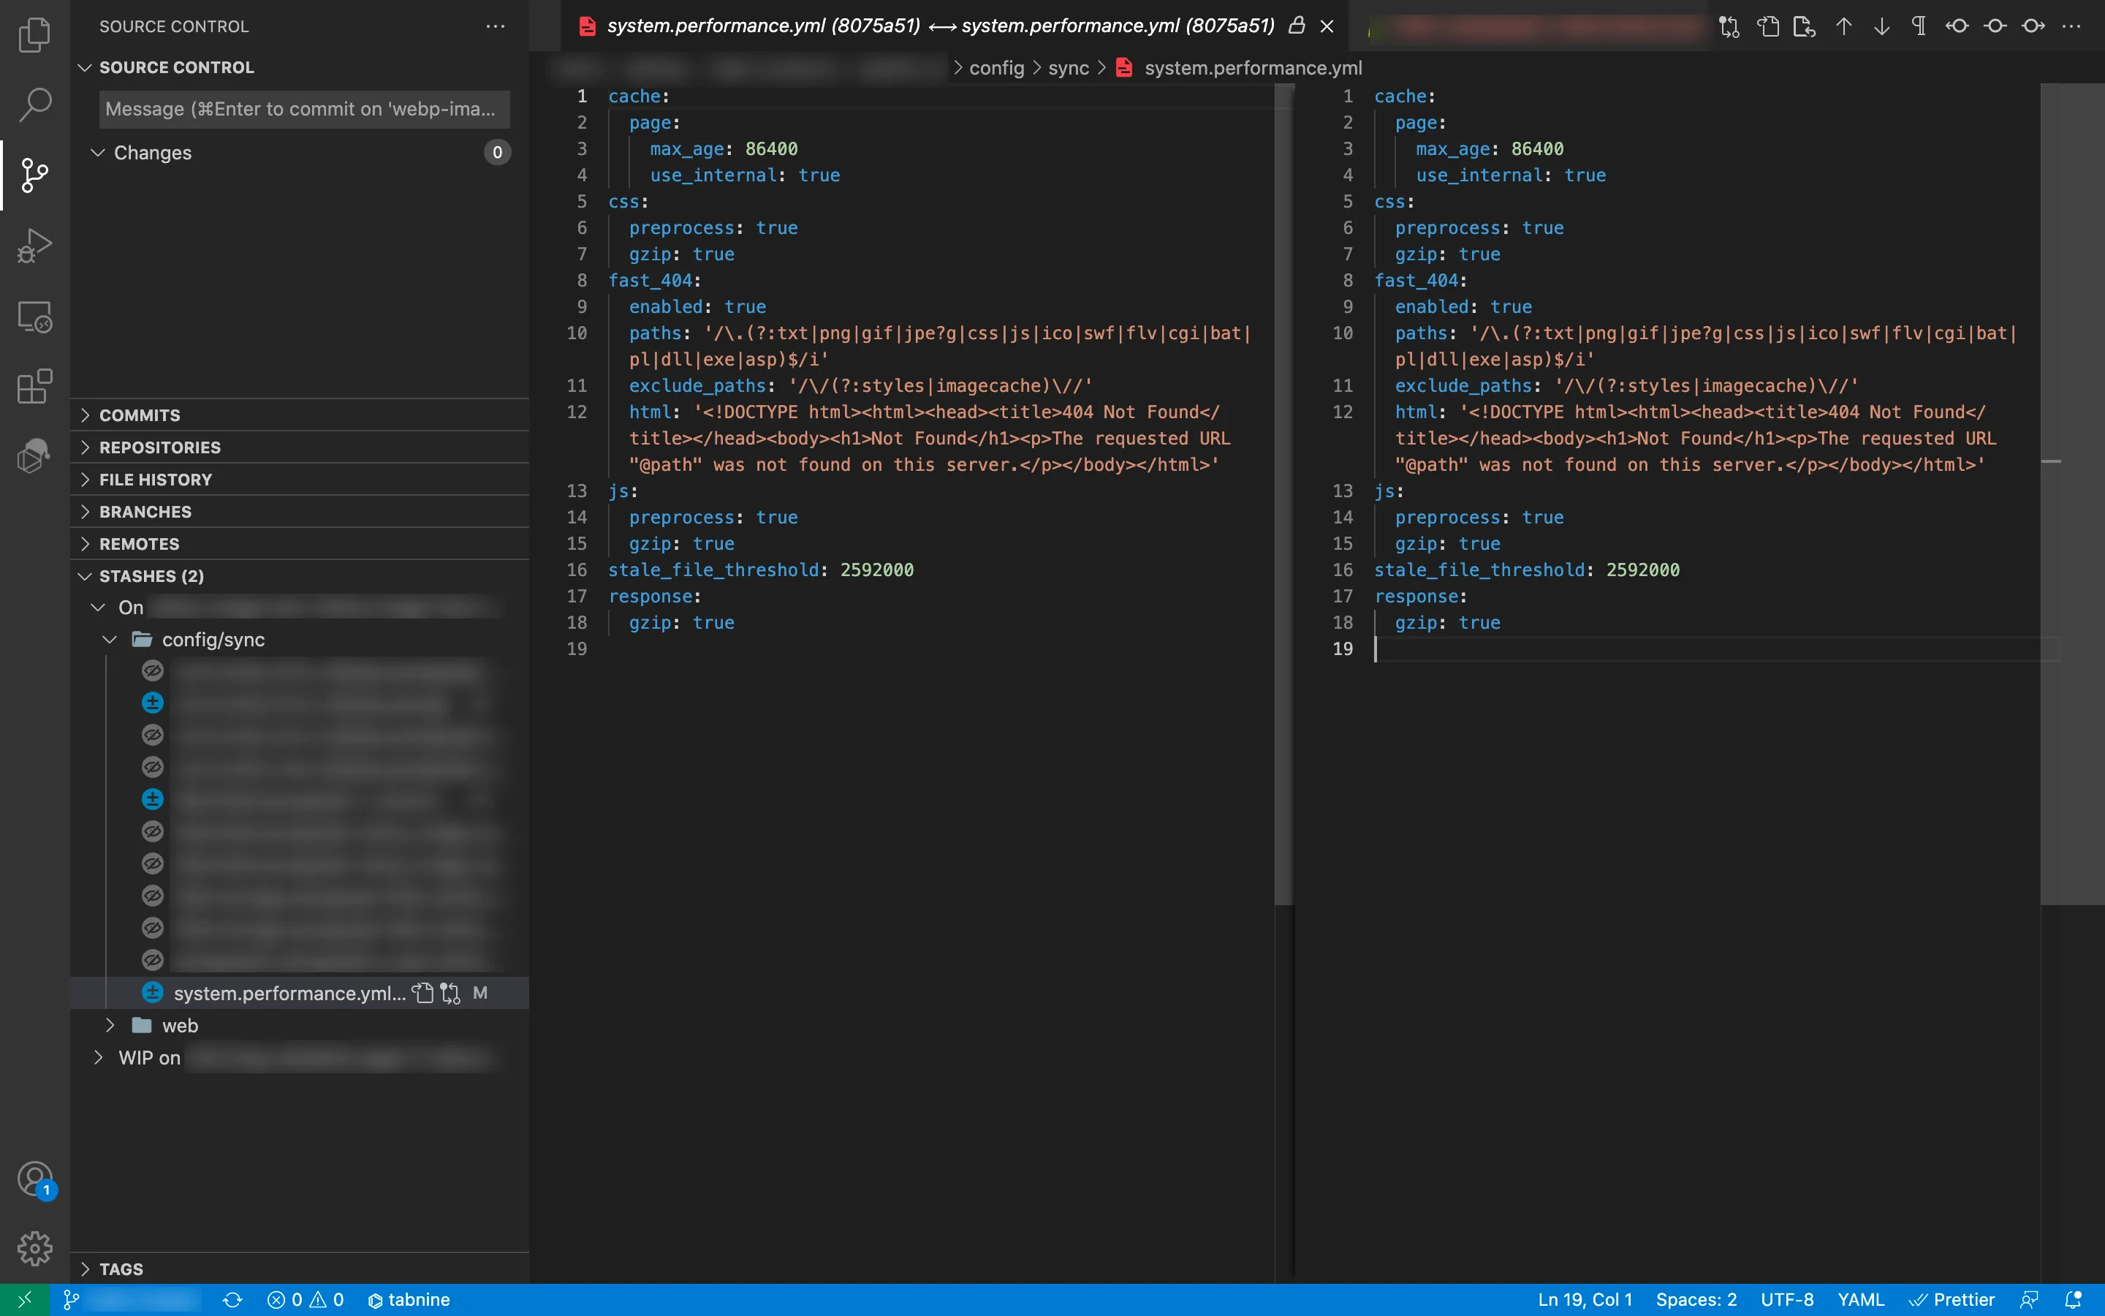Open Run and Debug view
Image resolution: width=2105 pixels, height=1316 pixels.
click(35, 246)
